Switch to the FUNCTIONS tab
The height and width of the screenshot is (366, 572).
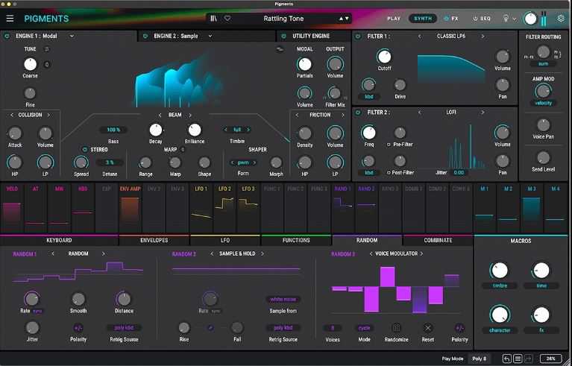pyautogui.click(x=296, y=240)
